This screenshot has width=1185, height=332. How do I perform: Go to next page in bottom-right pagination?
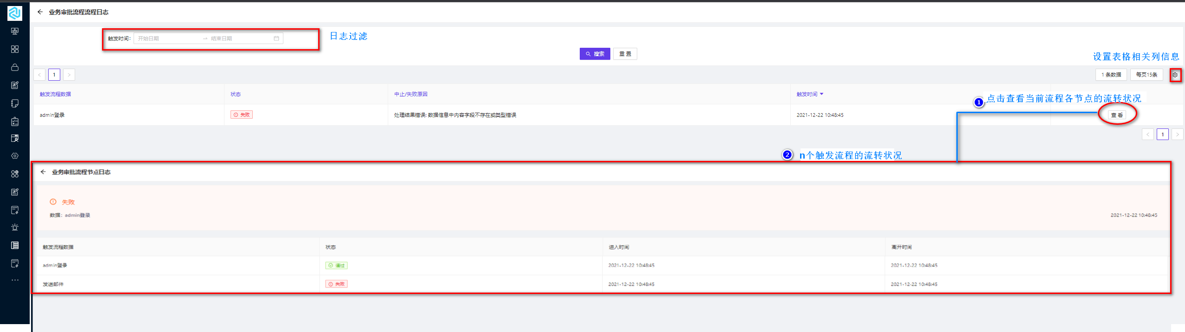1177,134
